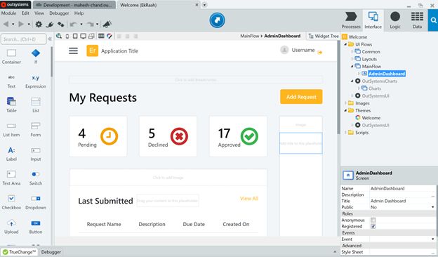Viewport: 438px width, 257px height.
Task: Select the Text widget
Action: point(11,81)
